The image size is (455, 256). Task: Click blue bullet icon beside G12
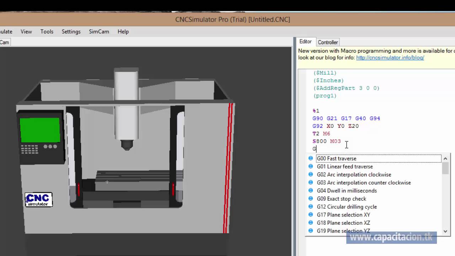click(311, 207)
